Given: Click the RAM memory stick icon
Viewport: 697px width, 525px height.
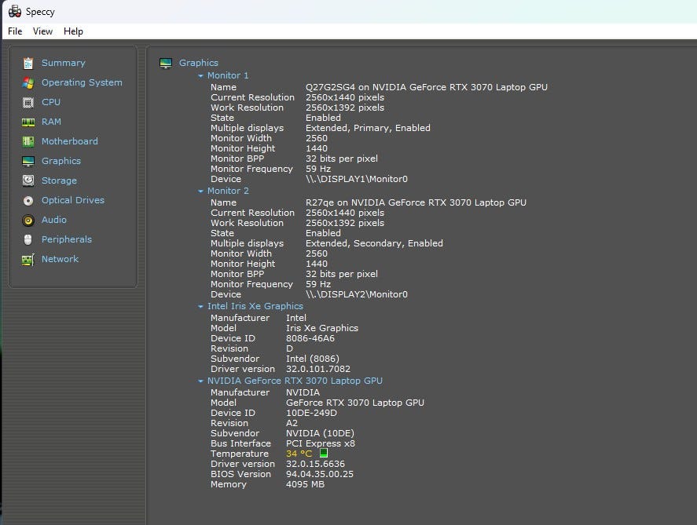Looking at the screenshot, I should (28, 122).
